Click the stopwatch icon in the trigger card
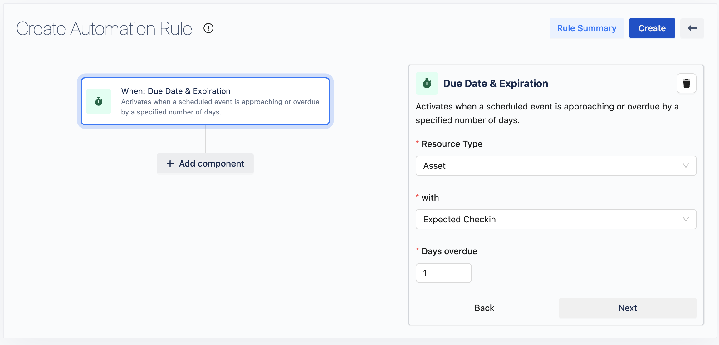Screen dimensions: 719x345 coord(99,101)
